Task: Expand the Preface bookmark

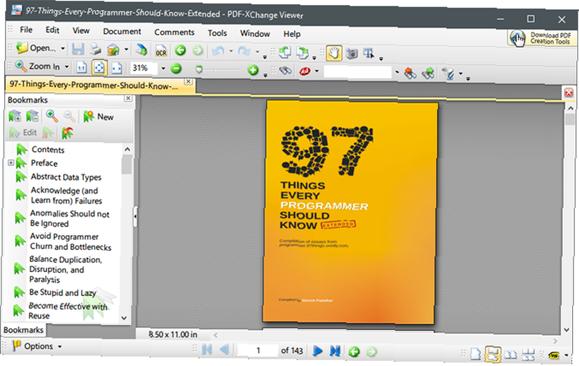Action: tap(10, 163)
